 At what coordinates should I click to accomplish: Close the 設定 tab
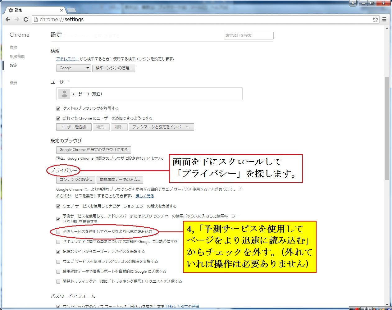point(62,10)
